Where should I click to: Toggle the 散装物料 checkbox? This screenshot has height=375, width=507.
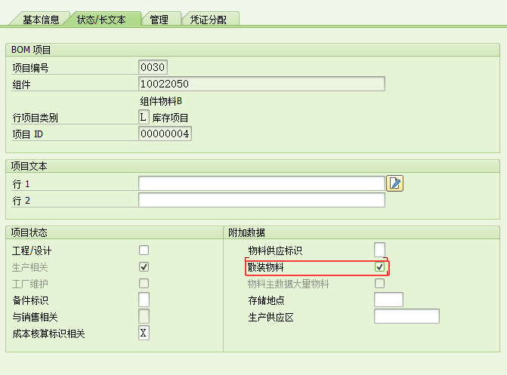pyautogui.click(x=380, y=267)
